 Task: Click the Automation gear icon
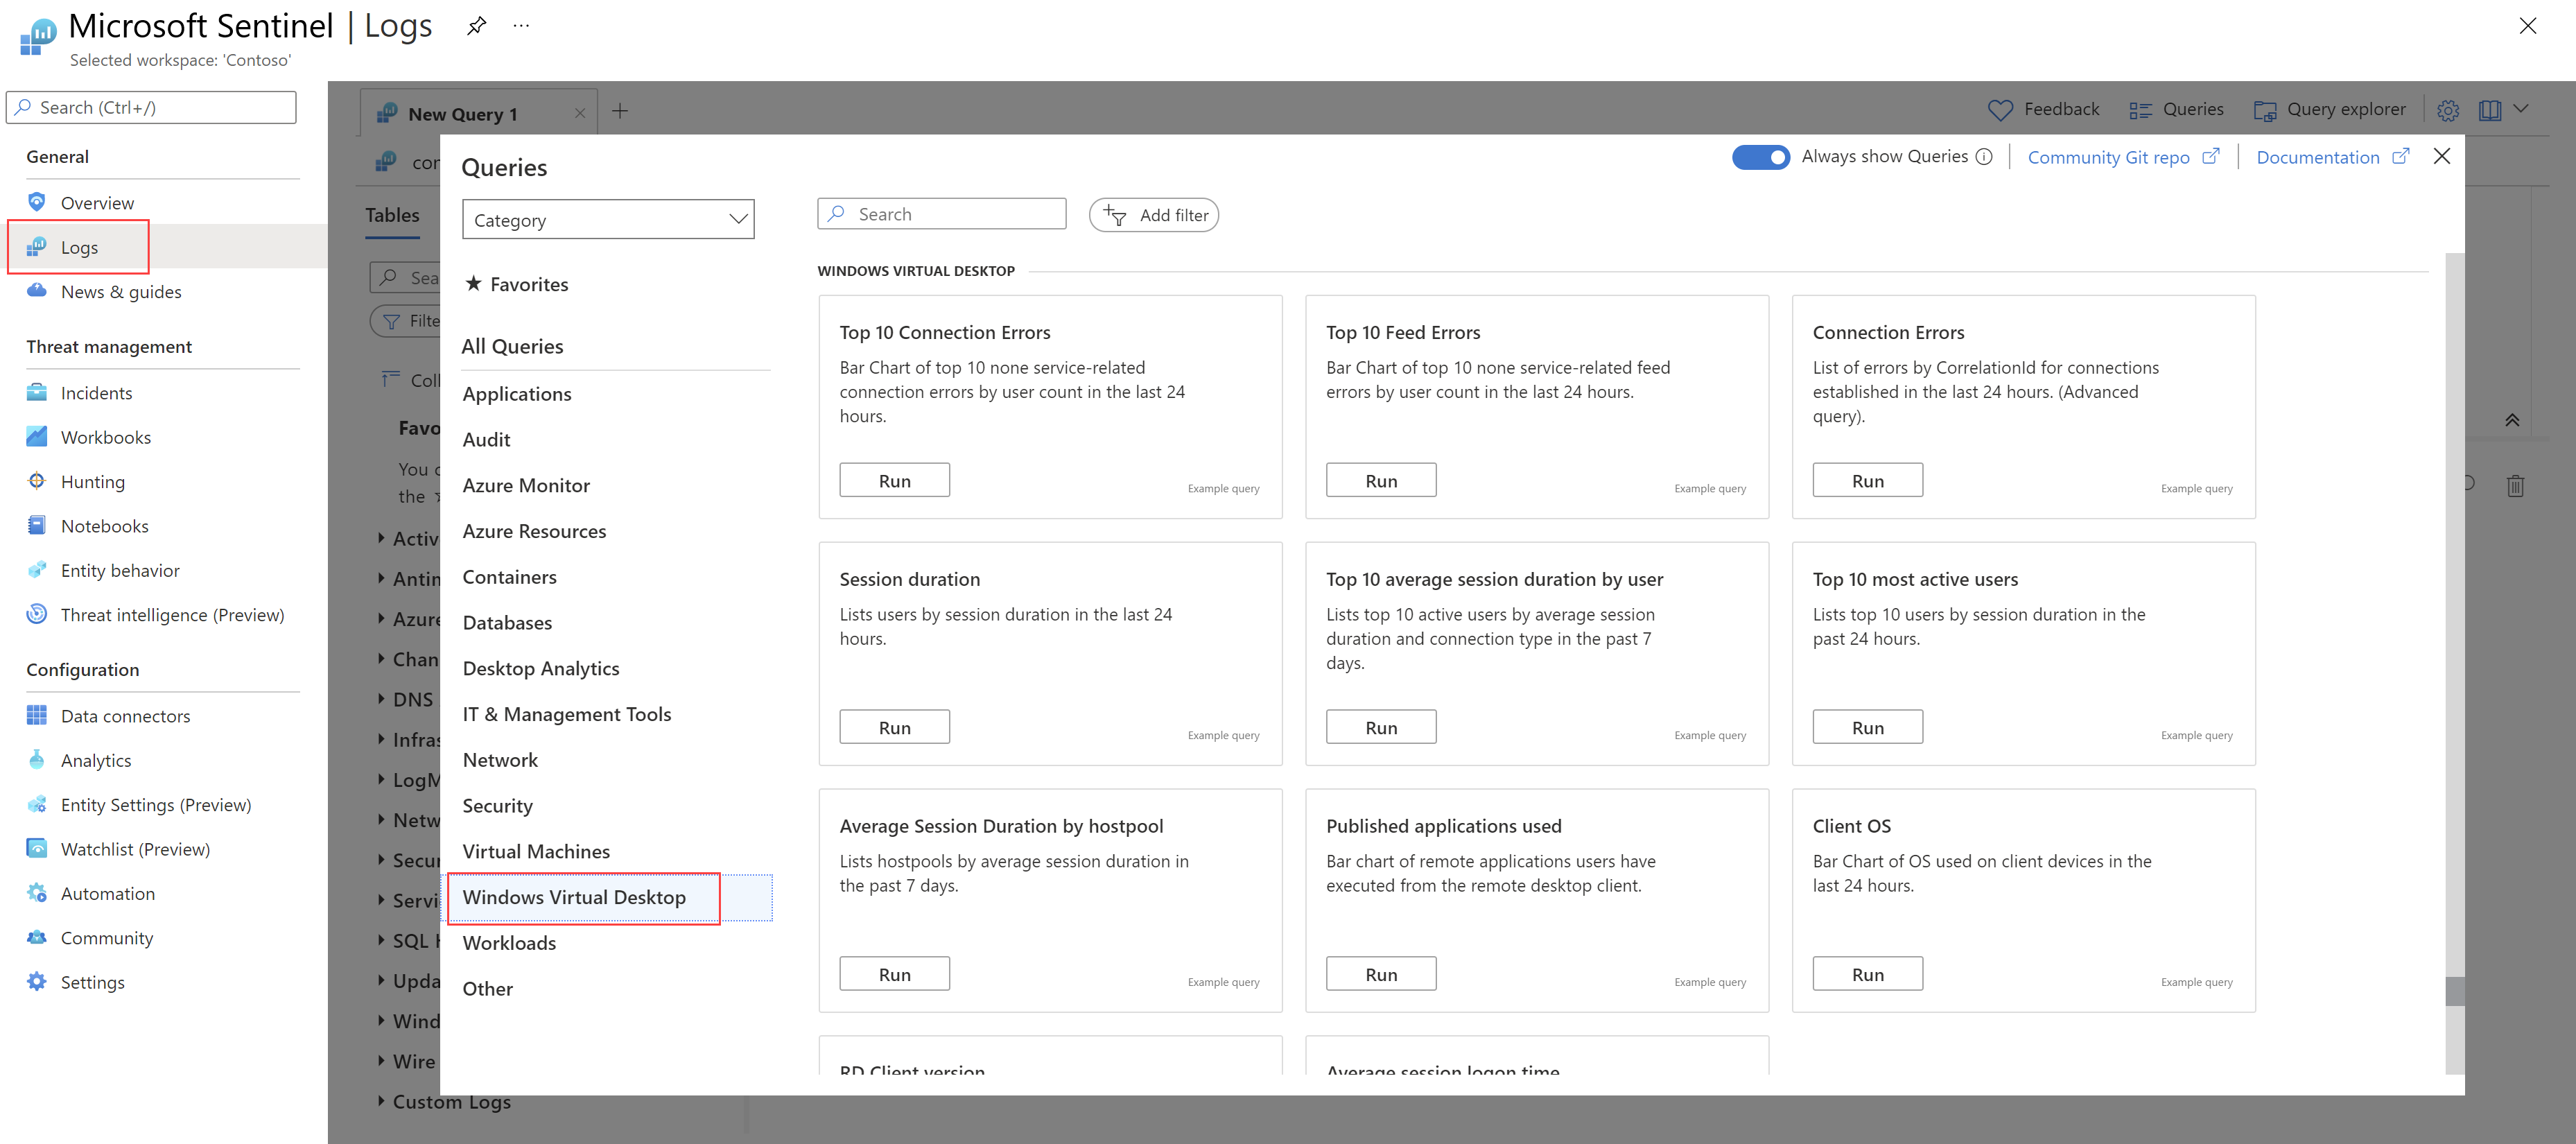pyautogui.click(x=37, y=893)
